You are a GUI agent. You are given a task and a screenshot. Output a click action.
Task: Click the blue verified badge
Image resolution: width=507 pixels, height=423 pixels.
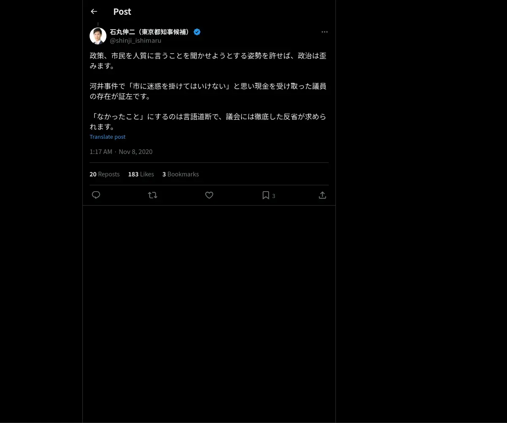tap(197, 32)
